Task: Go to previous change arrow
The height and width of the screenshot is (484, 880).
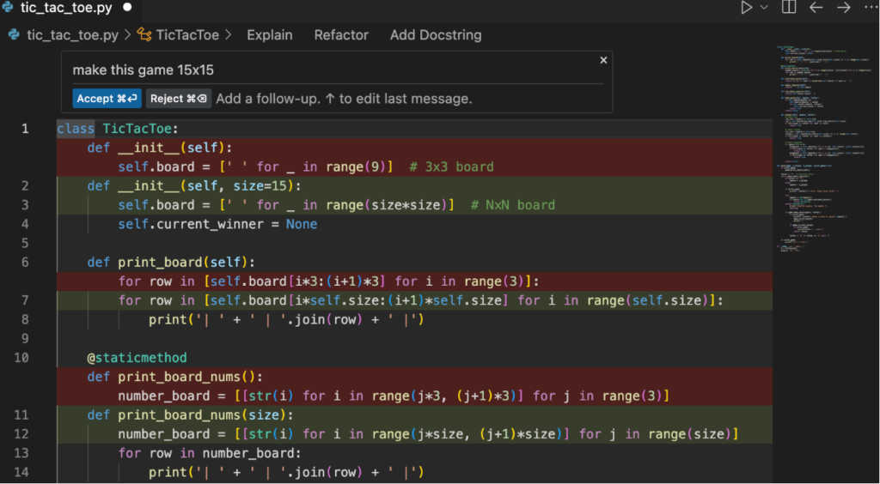Action: tap(816, 8)
